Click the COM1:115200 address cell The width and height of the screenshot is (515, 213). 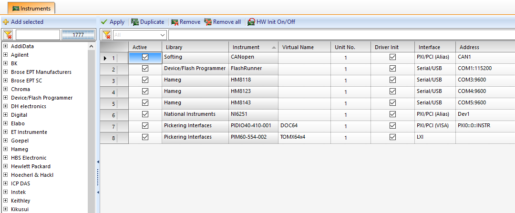tap(485, 69)
